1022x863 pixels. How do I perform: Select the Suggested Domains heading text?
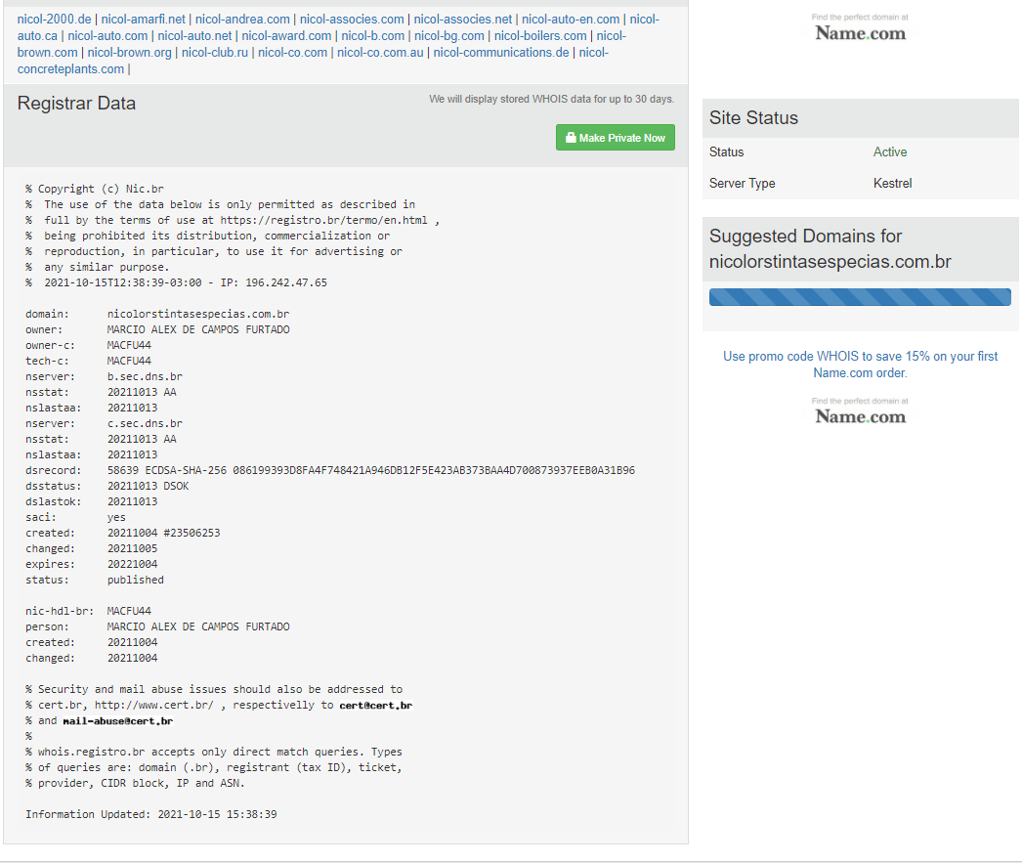click(830, 248)
